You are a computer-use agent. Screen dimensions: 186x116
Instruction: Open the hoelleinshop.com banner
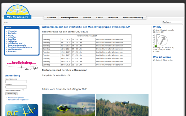pyautogui.click(x=22, y=65)
